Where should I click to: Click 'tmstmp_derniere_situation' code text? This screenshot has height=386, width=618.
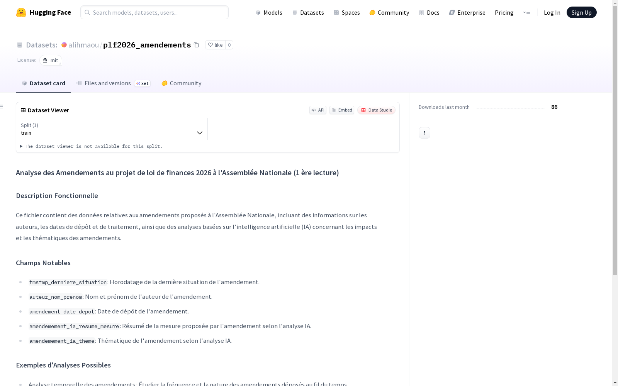(x=68, y=282)
